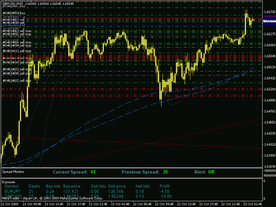The width and height of the screenshot is (276, 207).
Task: Select pending order #14814063 sell stop
Action: pos(17,31)
